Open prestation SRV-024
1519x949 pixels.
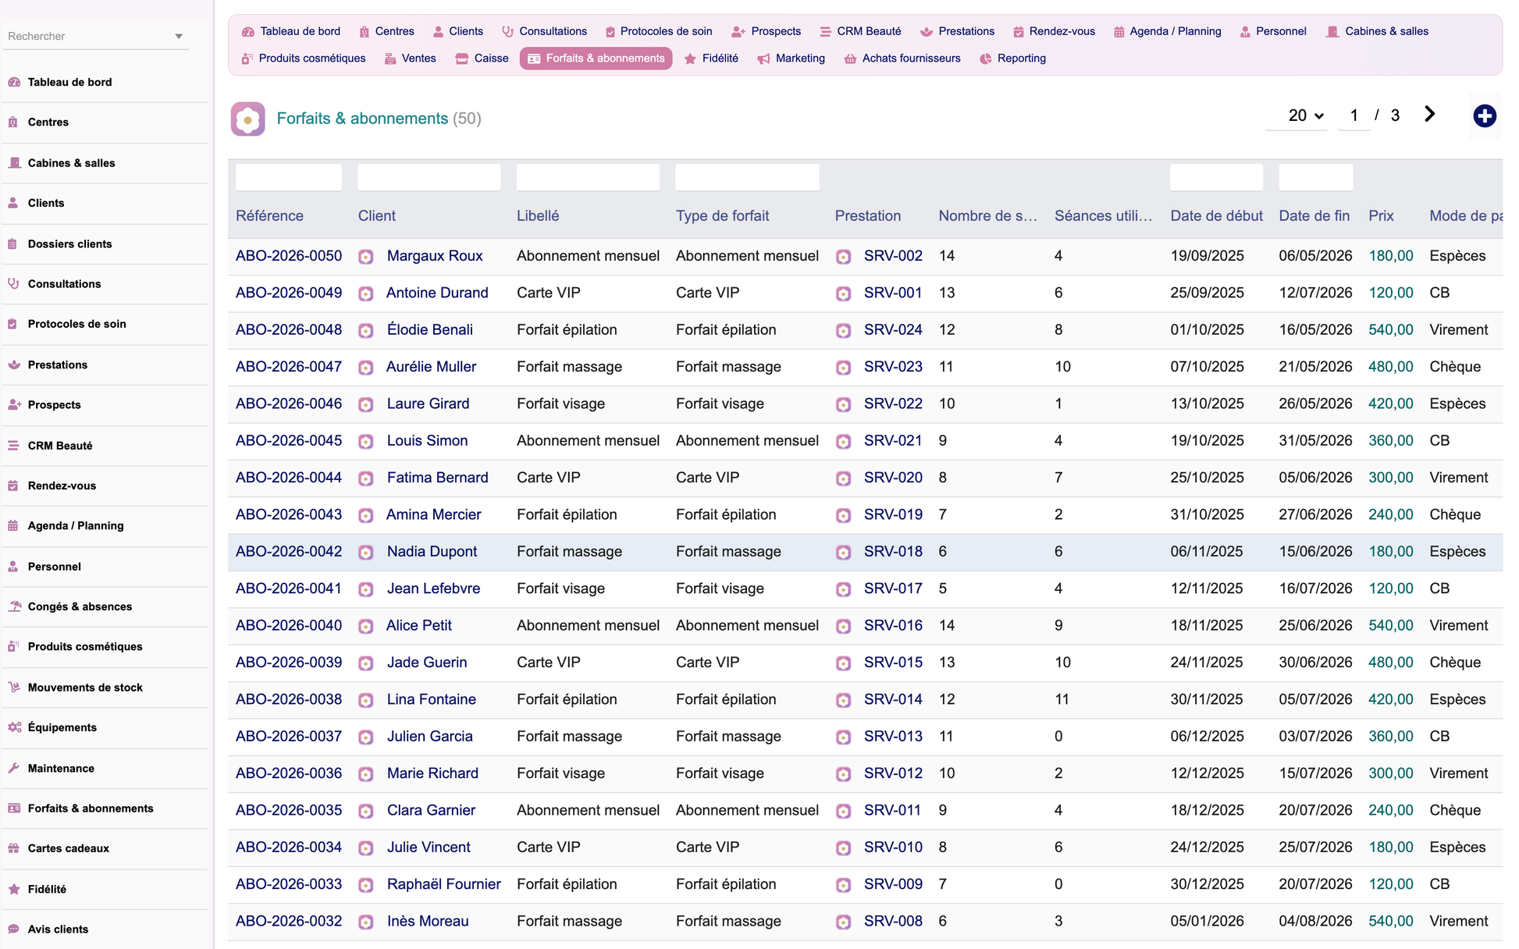[x=893, y=329]
